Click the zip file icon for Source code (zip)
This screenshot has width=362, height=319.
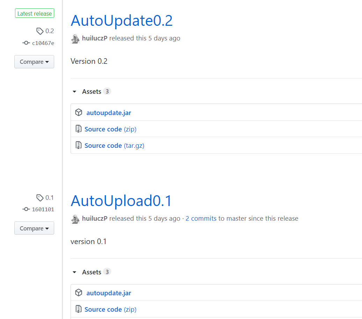pyautogui.click(x=79, y=129)
